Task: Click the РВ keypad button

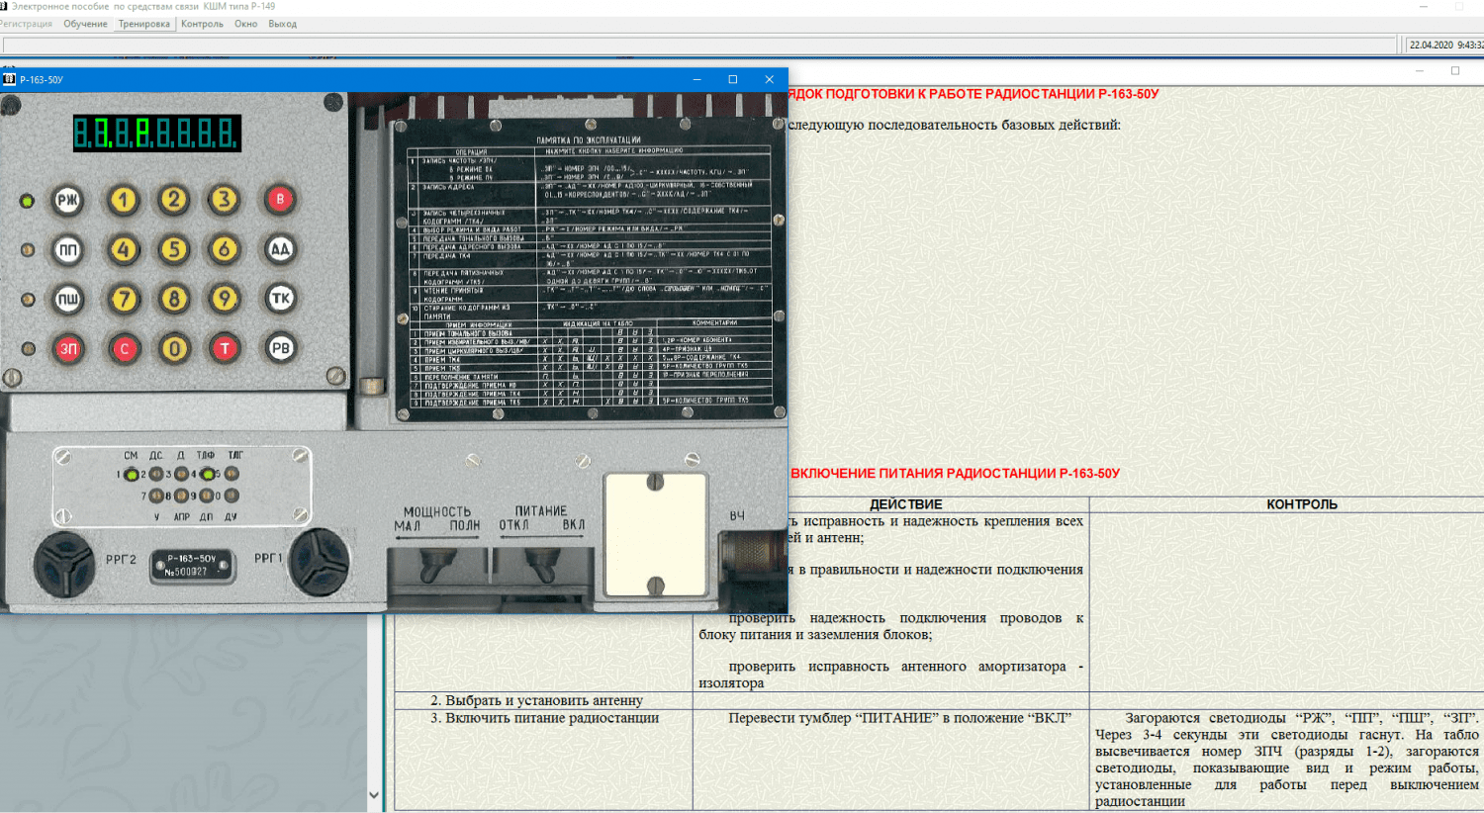Action: pos(280,348)
